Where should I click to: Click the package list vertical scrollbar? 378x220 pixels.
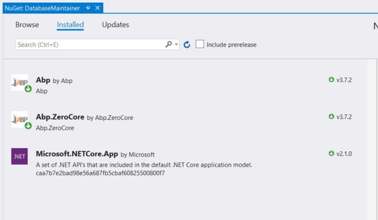[372, 139]
